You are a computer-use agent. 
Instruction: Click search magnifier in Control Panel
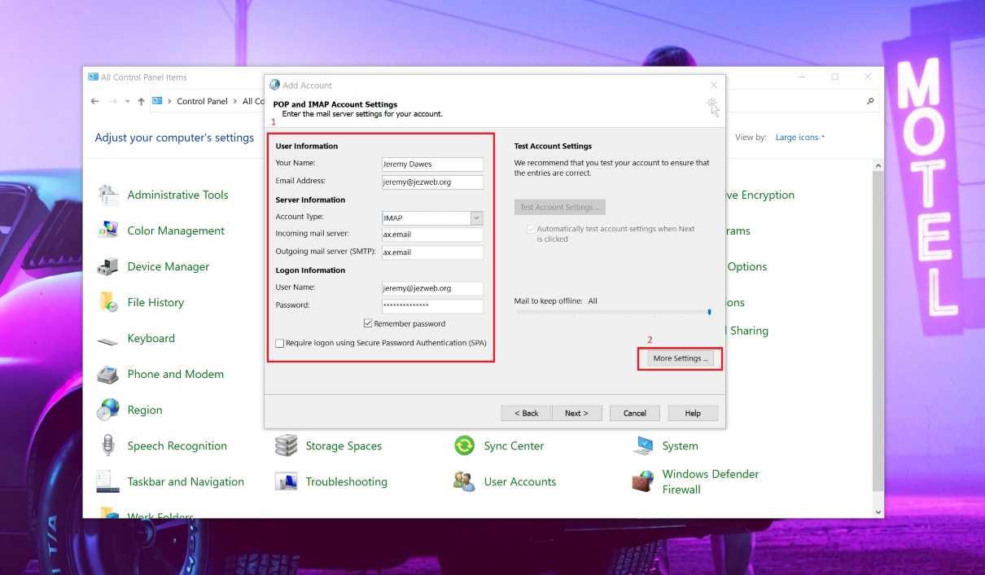[x=870, y=102]
